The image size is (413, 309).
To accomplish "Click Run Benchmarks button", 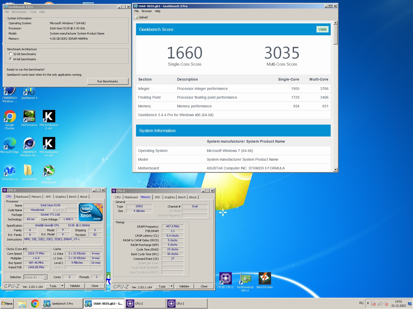I will tap(108, 81).
